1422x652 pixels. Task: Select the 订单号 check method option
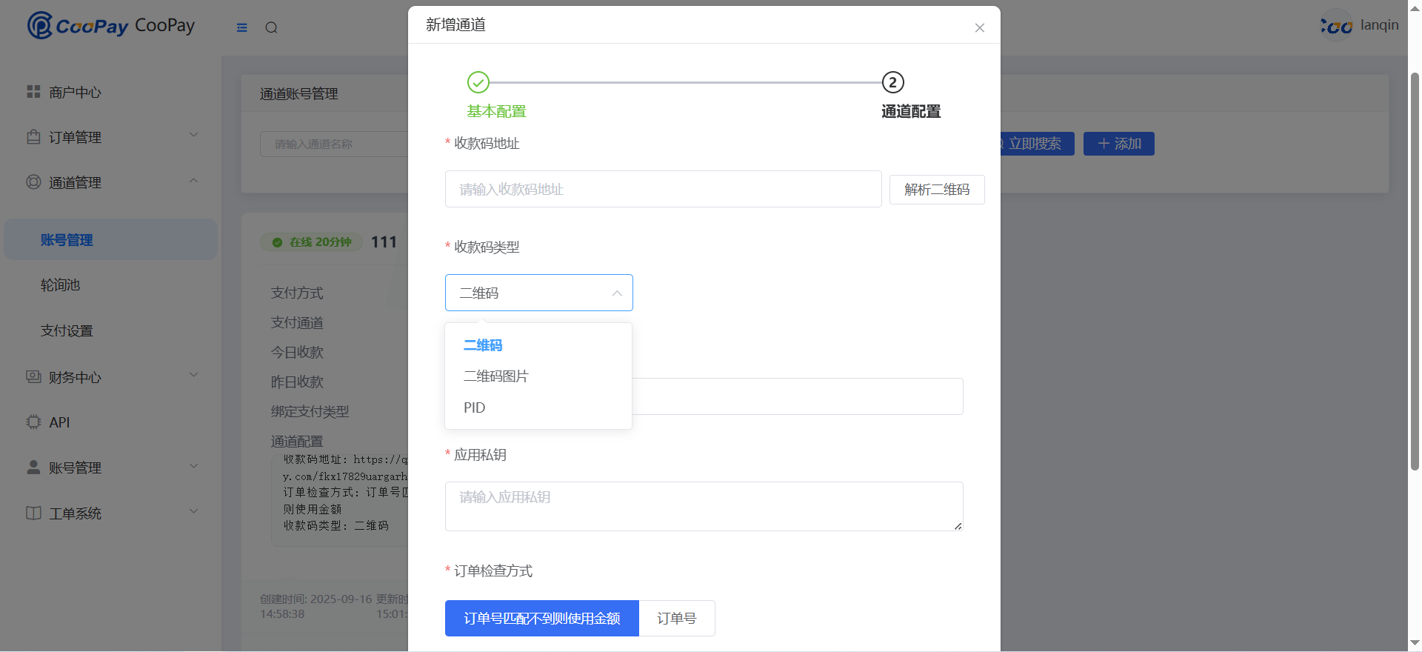(x=676, y=618)
